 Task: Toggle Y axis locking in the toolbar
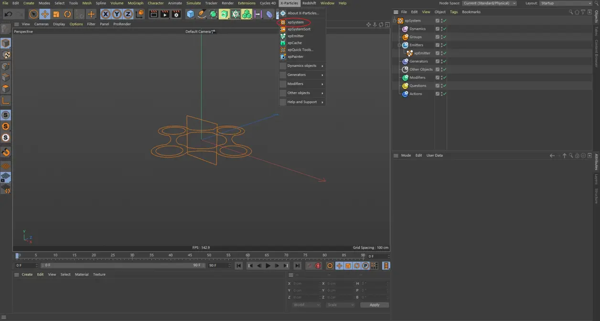(116, 14)
